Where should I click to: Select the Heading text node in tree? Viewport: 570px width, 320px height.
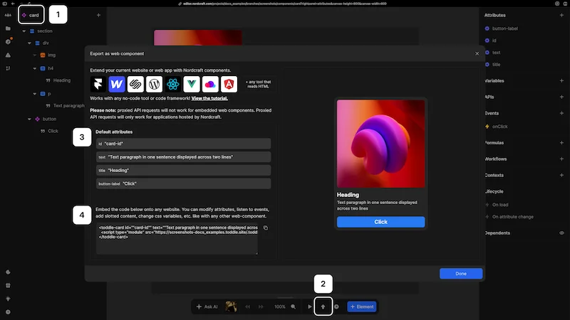(62, 80)
